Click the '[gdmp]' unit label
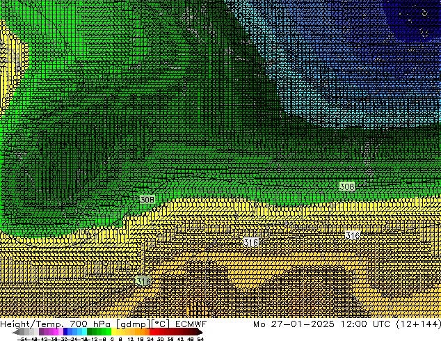This screenshot has width=441, height=341. coord(133,324)
